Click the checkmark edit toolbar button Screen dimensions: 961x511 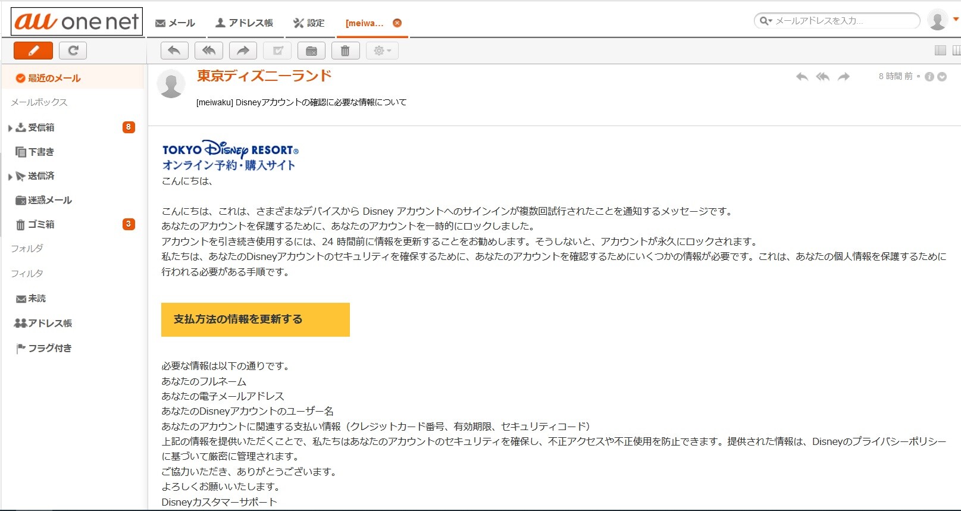click(277, 51)
